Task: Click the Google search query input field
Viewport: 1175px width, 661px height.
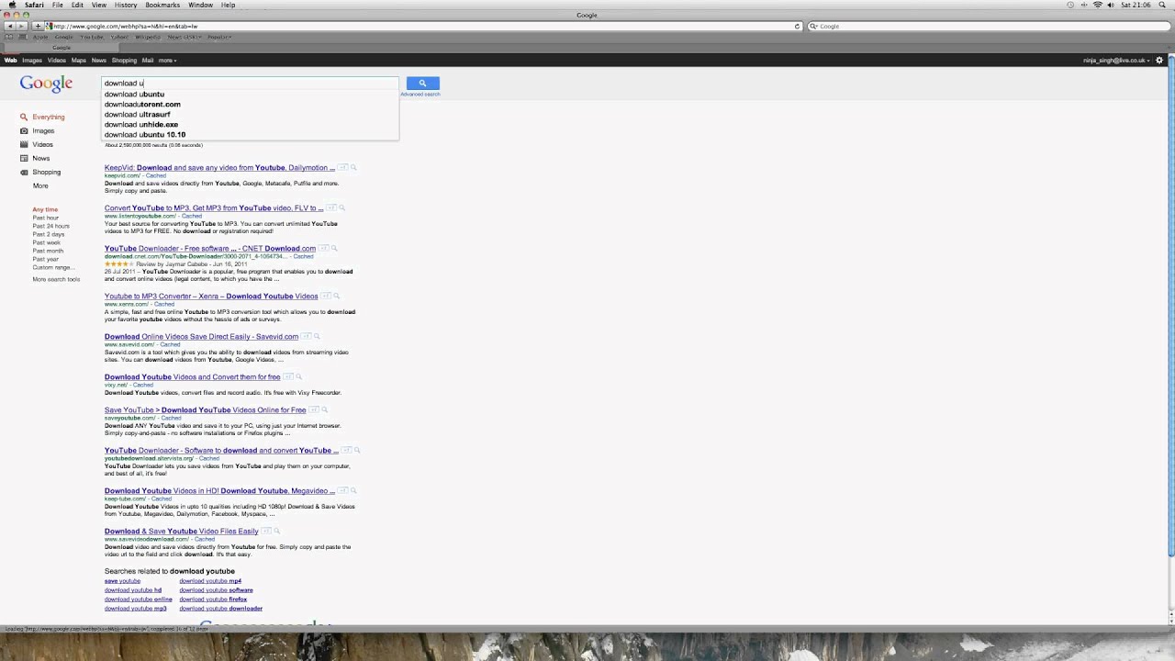Action: point(250,83)
